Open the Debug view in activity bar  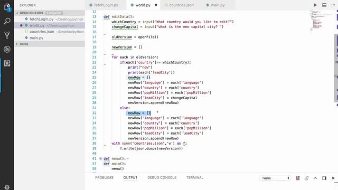7,49
